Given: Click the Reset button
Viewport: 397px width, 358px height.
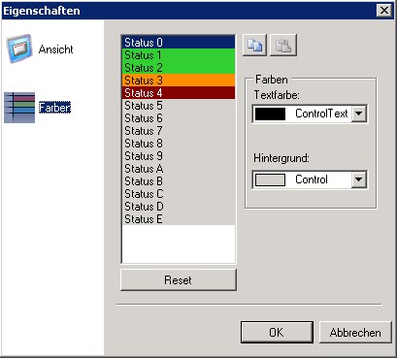Looking at the screenshot, I should click(179, 279).
